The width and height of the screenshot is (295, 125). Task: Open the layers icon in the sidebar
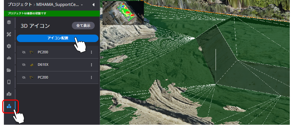[9, 22]
